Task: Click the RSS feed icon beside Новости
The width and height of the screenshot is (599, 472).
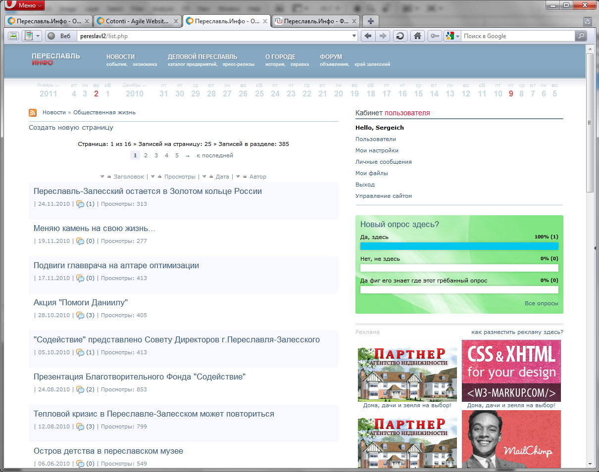Action: (x=33, y=113)
